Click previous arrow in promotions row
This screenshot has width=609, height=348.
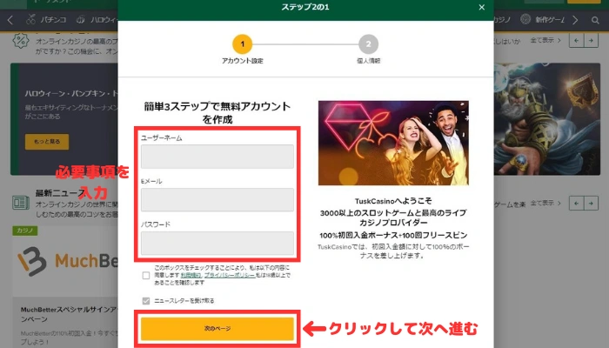pyautogui.click(x=576, y=40)
